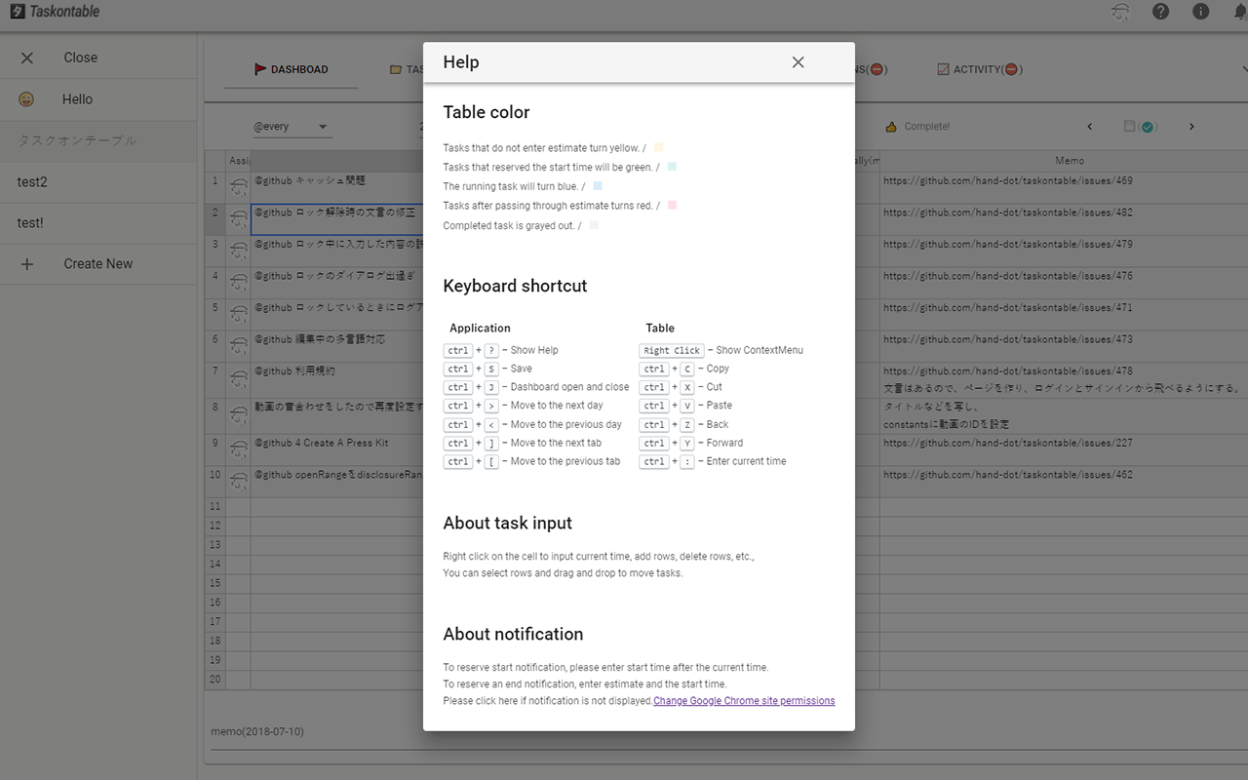The height and width of the screenshot is (780, 1248).
Task: Open the @every filter dropdown
Action: tap(292, 126)
